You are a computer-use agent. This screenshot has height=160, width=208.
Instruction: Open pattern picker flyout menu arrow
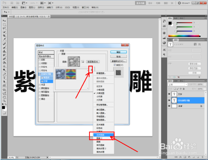[x=91, y=70]
